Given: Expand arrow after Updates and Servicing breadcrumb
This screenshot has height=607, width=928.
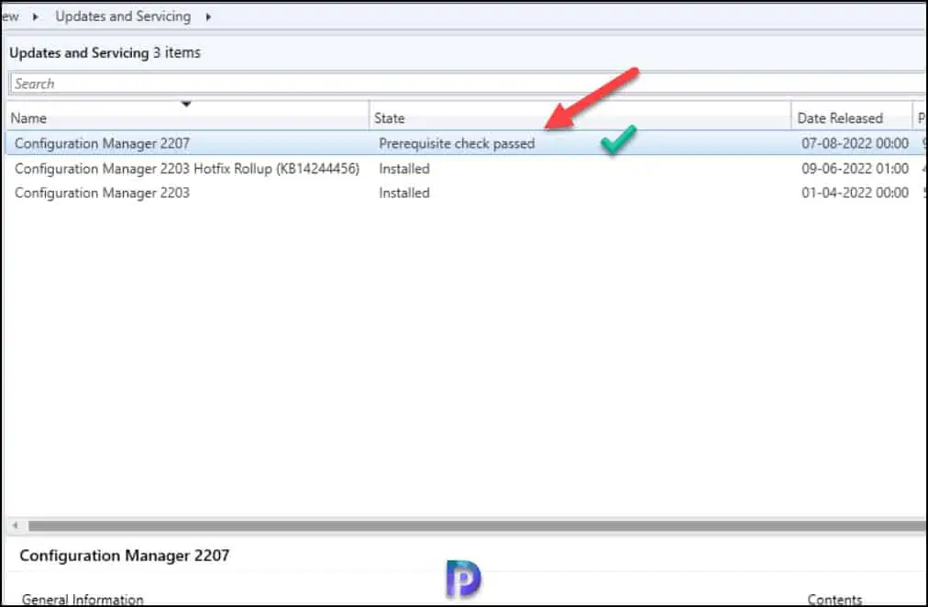Looking at the screenshot, I should [208, 17].
